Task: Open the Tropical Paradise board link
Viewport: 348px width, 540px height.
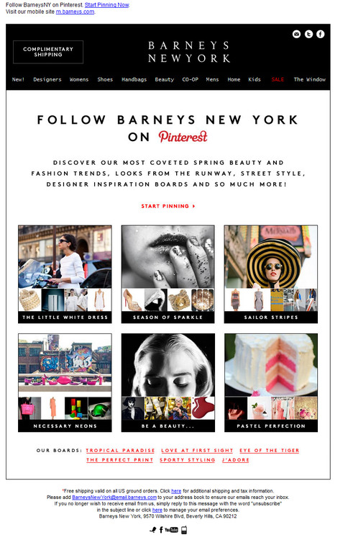Action: (120, 451)
